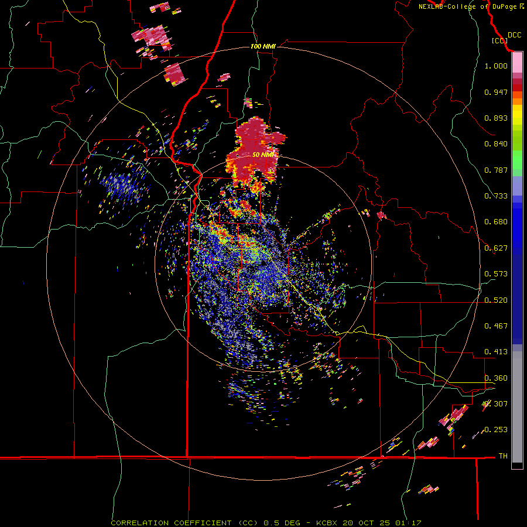
Task: Click the 0.307 color scale value
Action: tap(496, 404)
